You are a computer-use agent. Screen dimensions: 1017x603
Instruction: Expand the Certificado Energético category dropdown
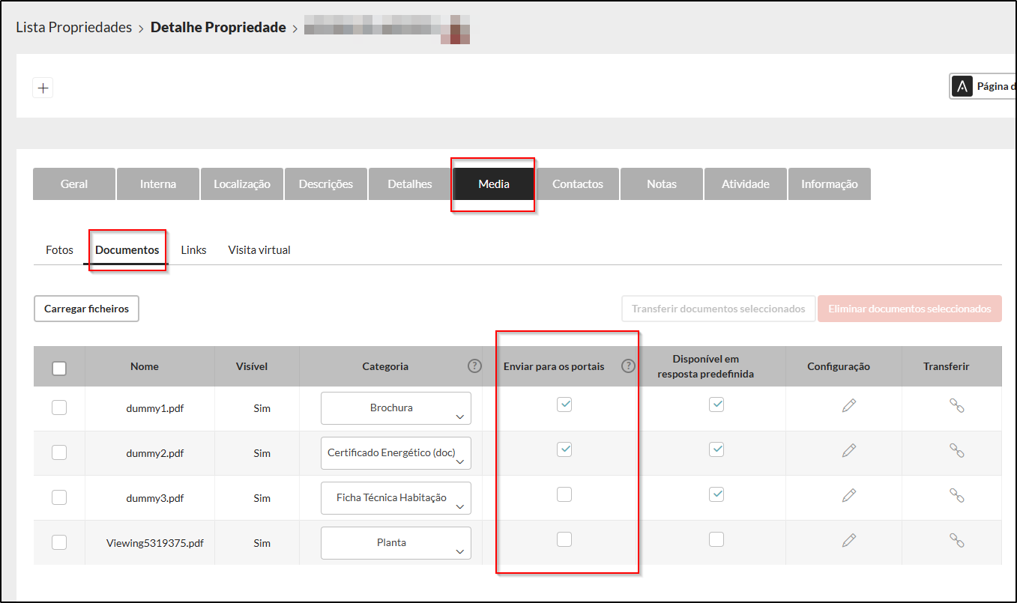click(396, 453)
